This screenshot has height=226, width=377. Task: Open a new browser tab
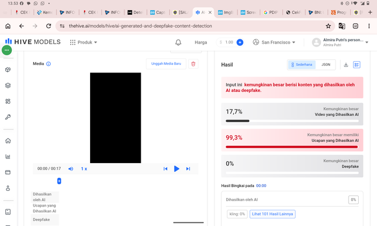click(x=370, y=12)
